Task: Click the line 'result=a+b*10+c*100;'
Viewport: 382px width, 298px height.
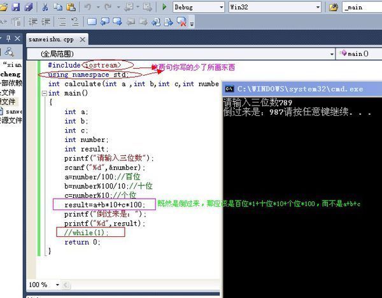Action: pyautogui.click(x=105, y=204)
